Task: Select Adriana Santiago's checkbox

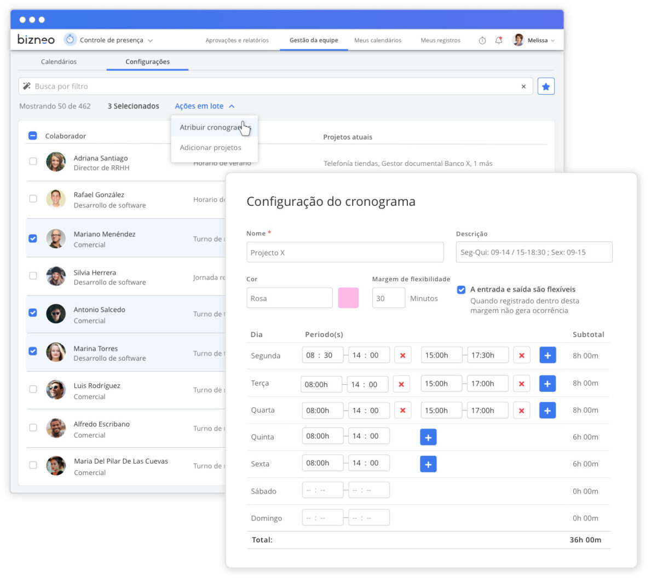Action: point(33,161)
